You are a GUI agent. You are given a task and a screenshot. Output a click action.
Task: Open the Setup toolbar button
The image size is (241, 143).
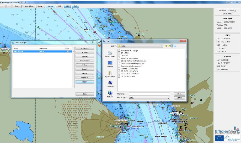coord(40,6)
